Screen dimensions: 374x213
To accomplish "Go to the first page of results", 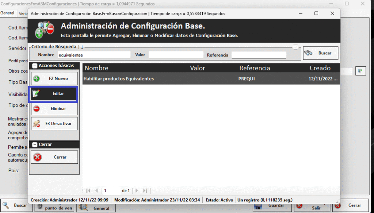I will pos(88,190).
